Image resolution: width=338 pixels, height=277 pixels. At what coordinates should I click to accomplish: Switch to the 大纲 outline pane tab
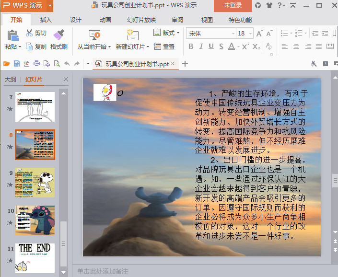point(11,80)
